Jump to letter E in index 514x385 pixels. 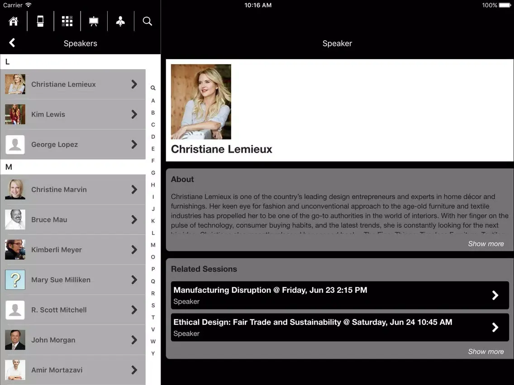click(153, 149)
